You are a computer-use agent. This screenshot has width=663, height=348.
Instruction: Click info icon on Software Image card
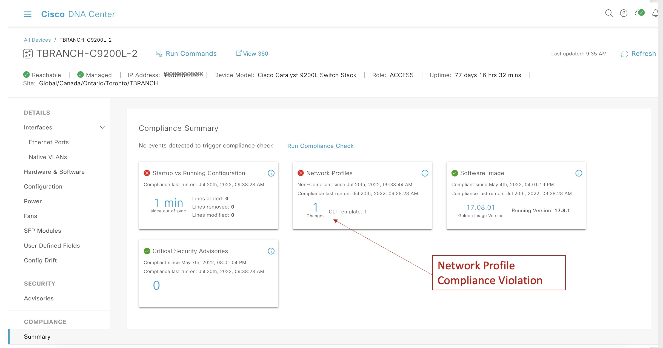(579, 173)
